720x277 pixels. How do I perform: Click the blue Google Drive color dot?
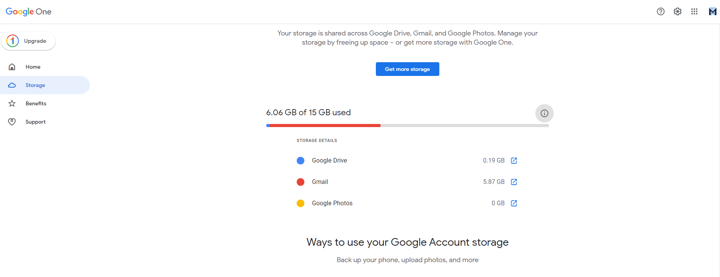[301, 161]
